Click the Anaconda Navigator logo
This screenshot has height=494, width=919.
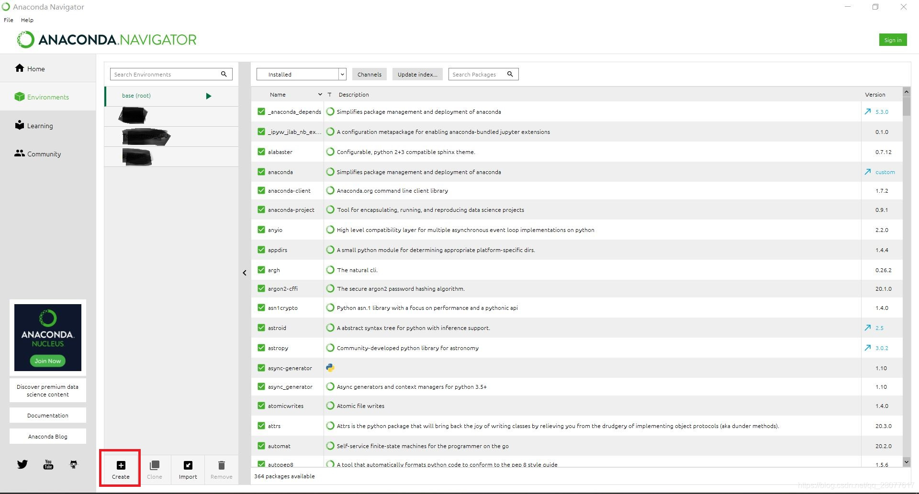(106, 40)
